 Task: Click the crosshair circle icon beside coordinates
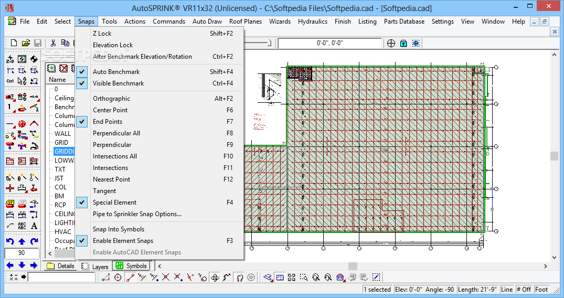391,44
